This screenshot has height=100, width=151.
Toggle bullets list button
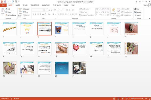tap(59, 10)
